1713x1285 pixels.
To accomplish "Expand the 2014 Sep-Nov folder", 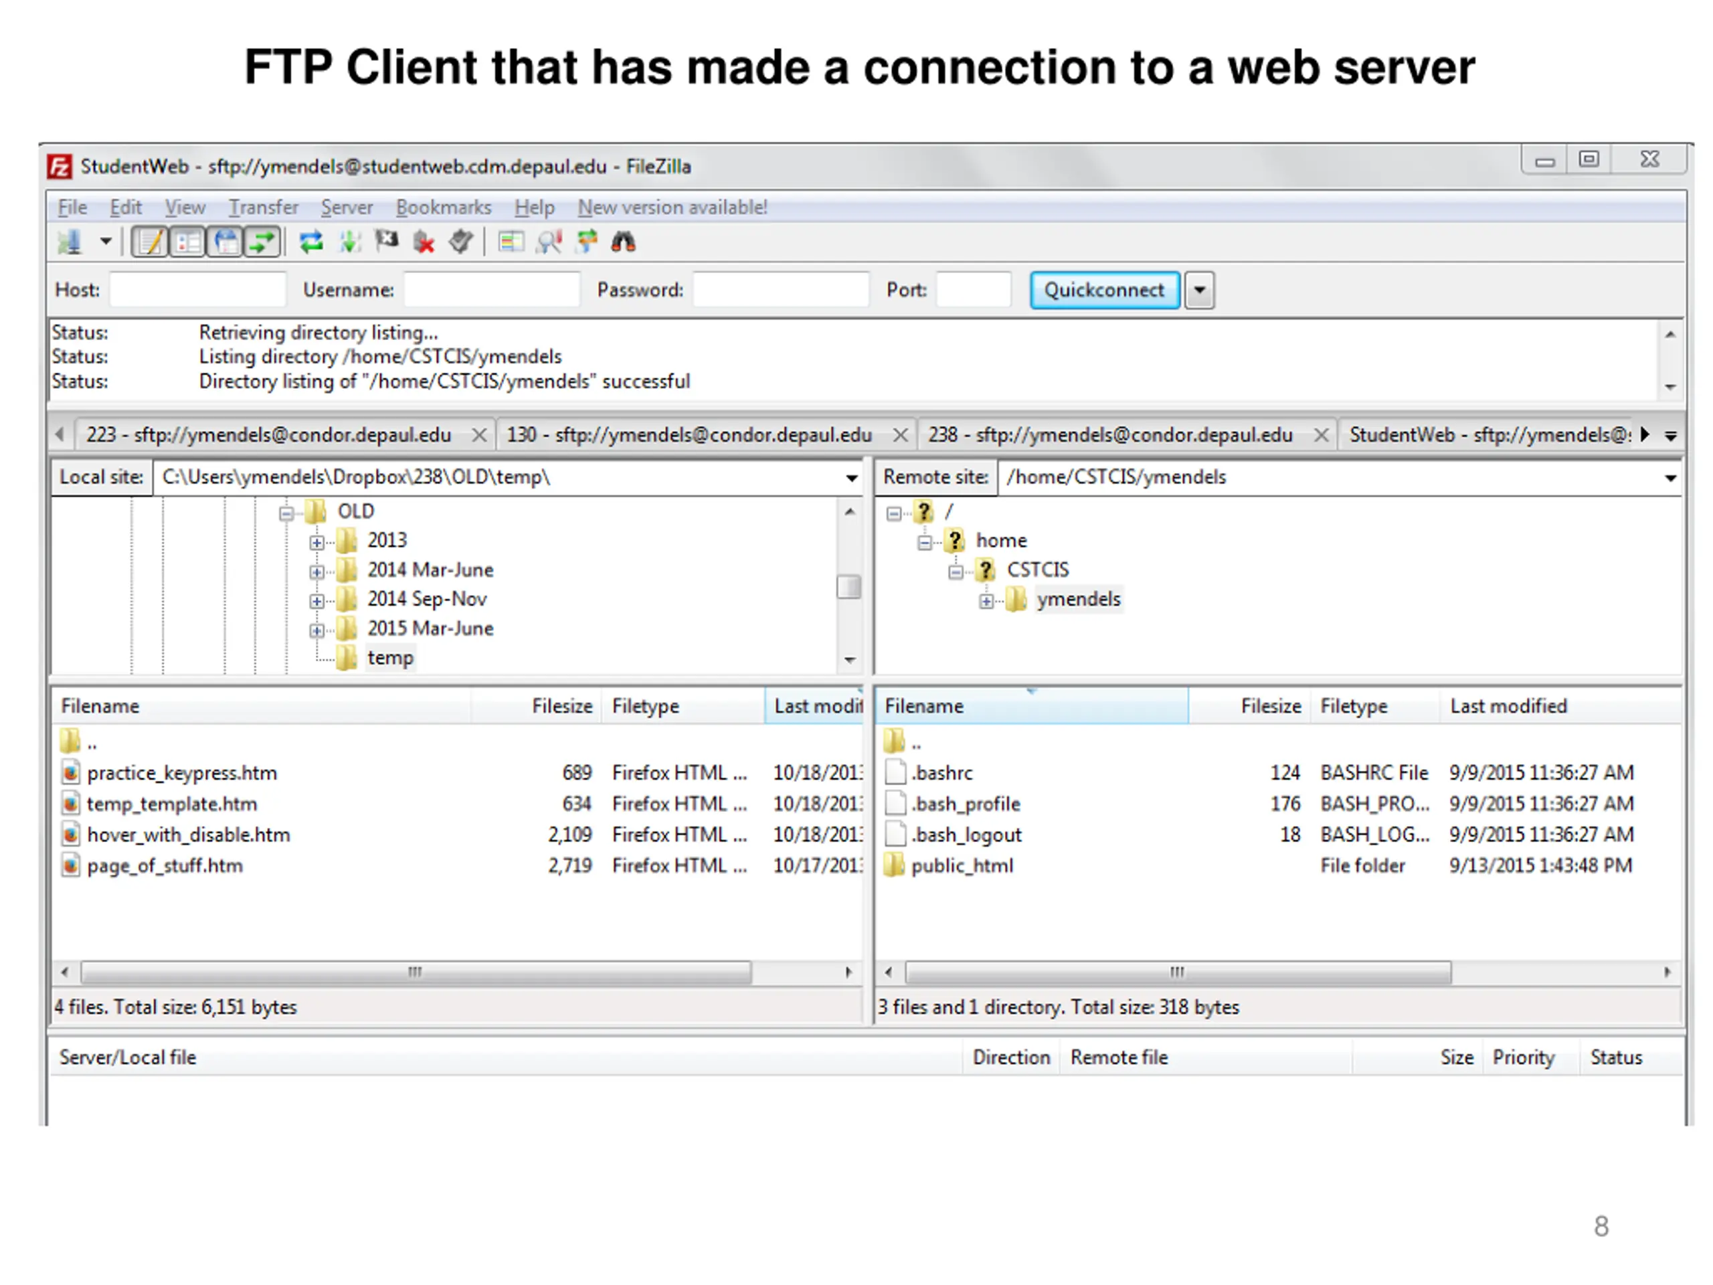I will tap(317, 601).
